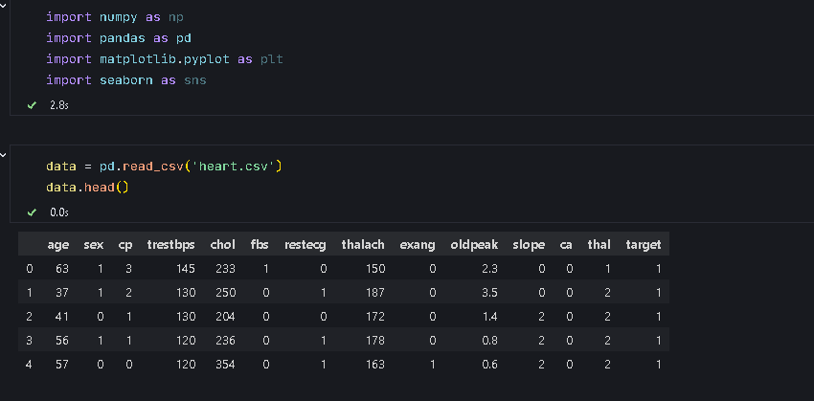Collapse the read_csv code cell chevron
The width and height of the screenshot is (814, 401).
[x=3, y=155]
